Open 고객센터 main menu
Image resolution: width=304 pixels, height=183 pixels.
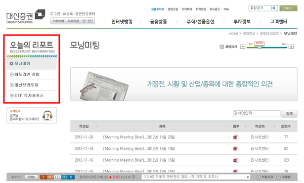click(279, 22)
